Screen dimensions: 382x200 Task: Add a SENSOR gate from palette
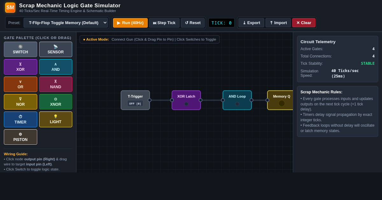pyautogui.click(x=56, y=50)
